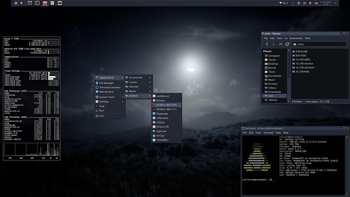Viewport: 350px width, 197px height.
Task: Open the volume control in the system tray
Action: tap(316, 3)
